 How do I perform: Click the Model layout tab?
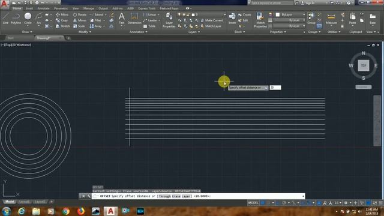click(10, 202)
